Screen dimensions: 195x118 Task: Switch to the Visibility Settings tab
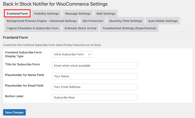46,13
